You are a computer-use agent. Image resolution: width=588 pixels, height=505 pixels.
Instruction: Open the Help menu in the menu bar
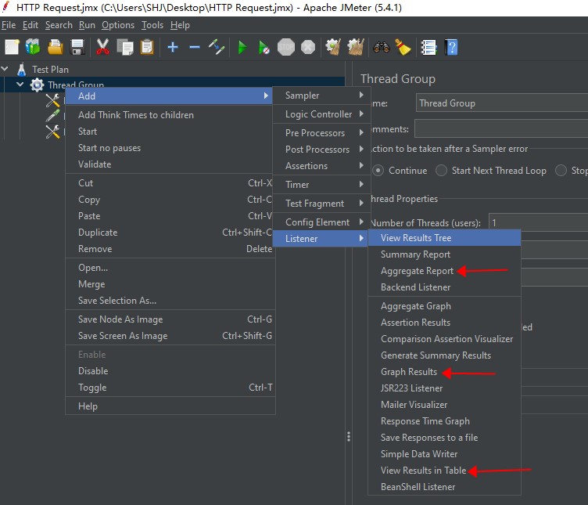coord(180,25)
